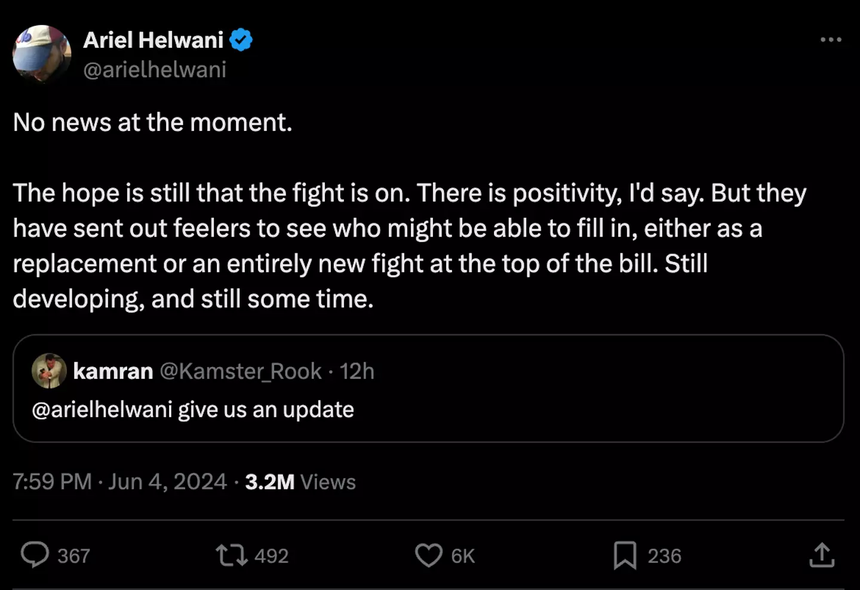Click Ariel Helwani's blue verified badge

point(241,40)
